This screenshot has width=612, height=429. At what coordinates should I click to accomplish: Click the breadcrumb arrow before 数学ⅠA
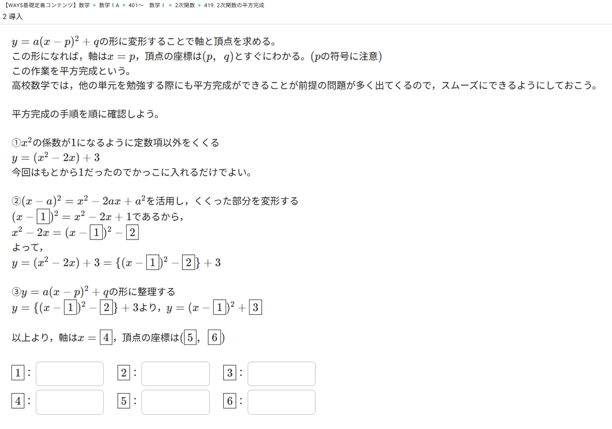coord(94,6)
